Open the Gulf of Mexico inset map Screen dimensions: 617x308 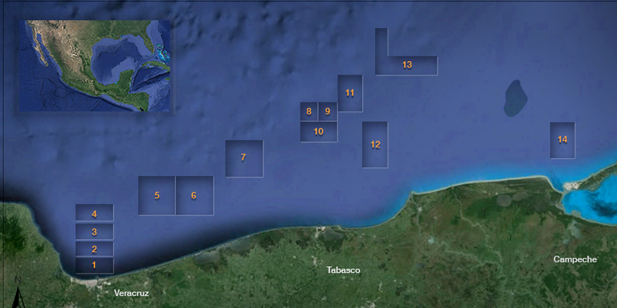95,66
